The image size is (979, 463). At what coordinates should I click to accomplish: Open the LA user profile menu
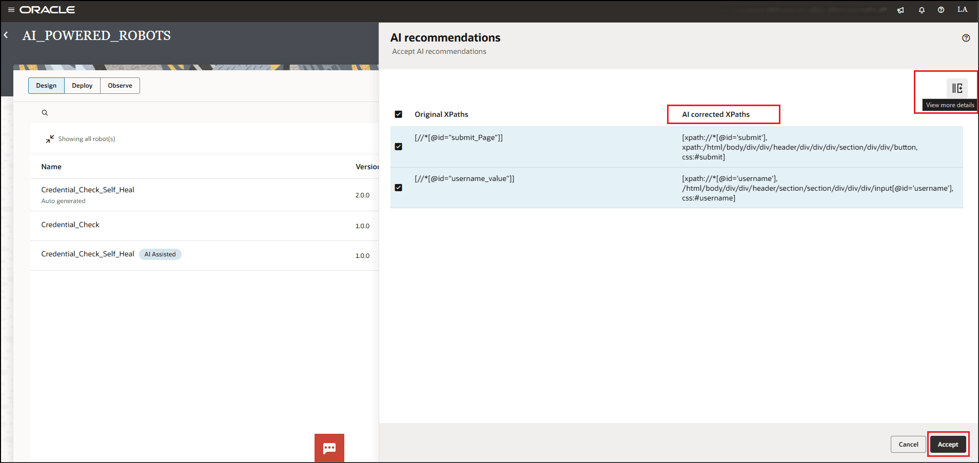coord(962,10)
